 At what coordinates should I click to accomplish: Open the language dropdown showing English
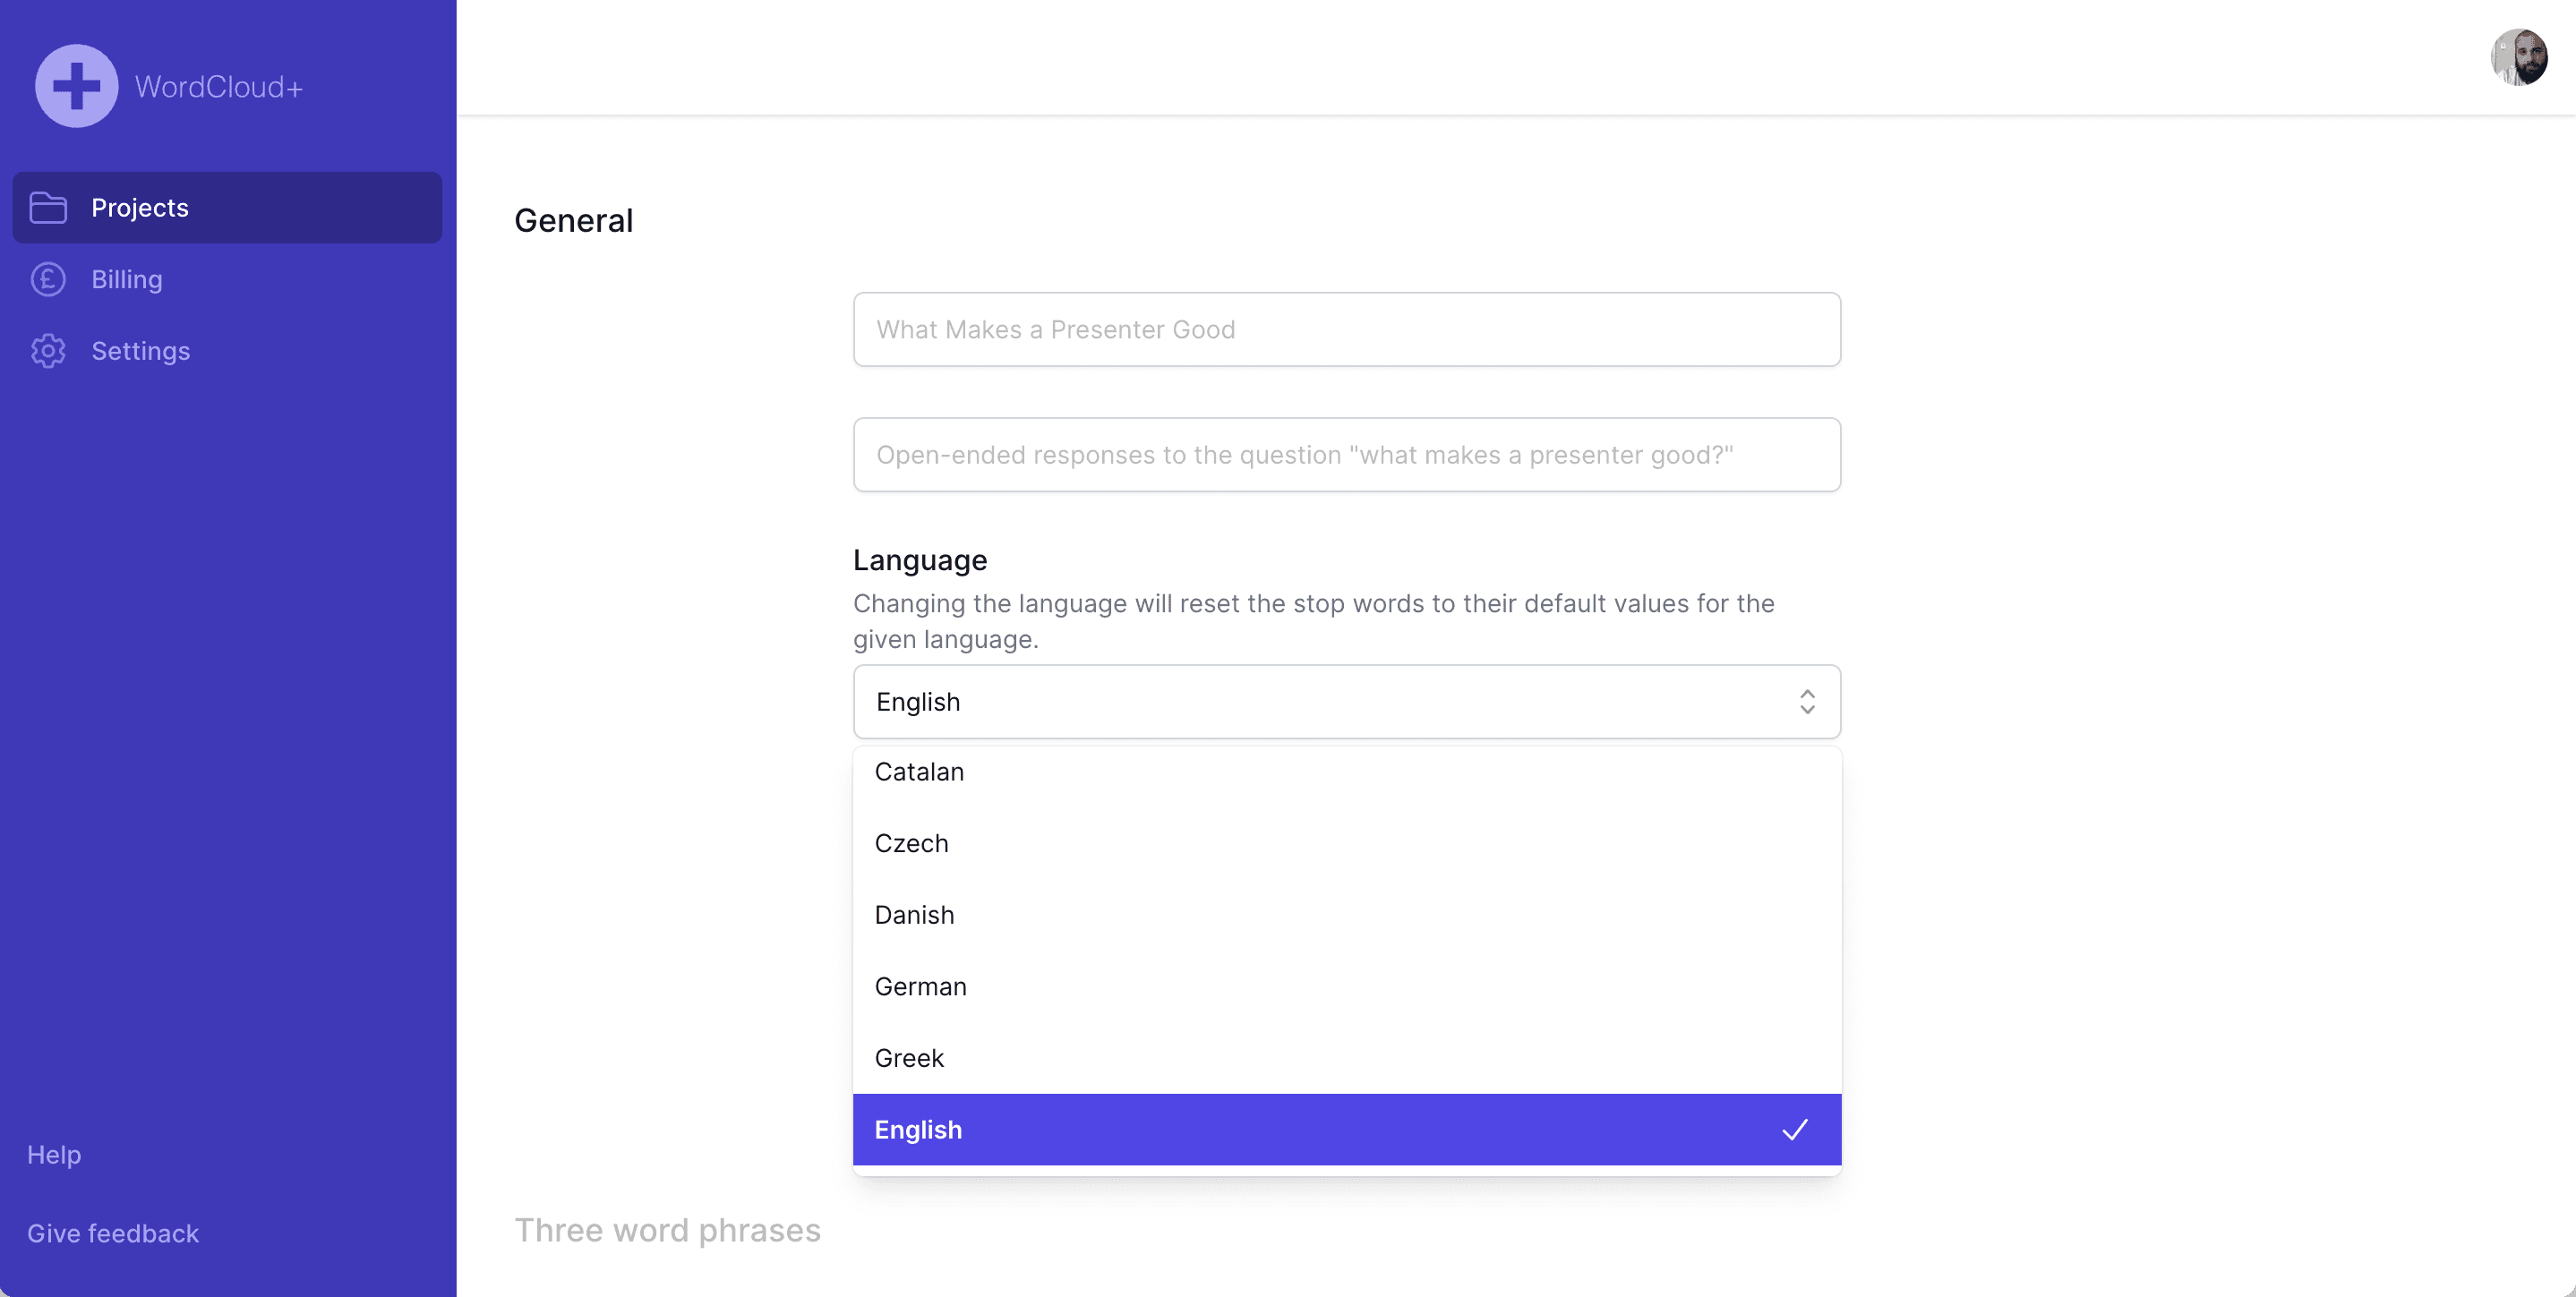click(1346, 702)
